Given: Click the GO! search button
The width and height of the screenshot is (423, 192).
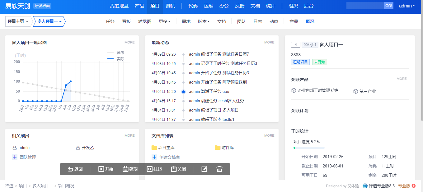Looking at the screenshot, I should 388,6.
